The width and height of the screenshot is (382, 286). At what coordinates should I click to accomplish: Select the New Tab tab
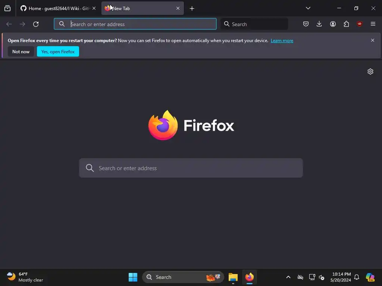click(x=143, y=9)
